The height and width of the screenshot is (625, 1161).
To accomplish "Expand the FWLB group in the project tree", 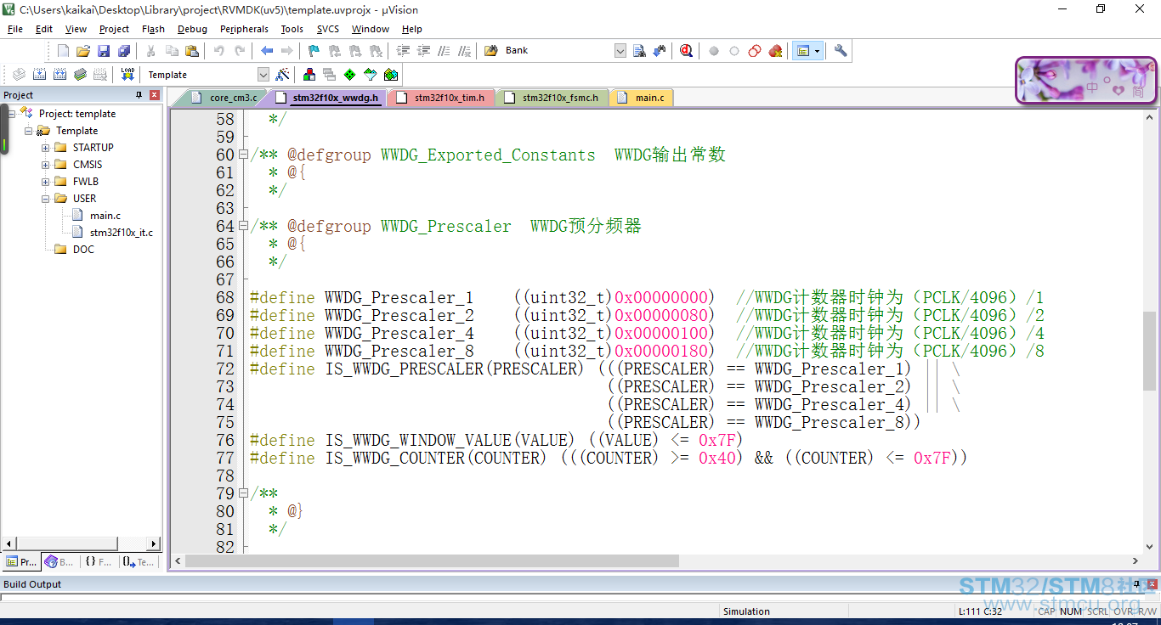I will coord(46,182).
